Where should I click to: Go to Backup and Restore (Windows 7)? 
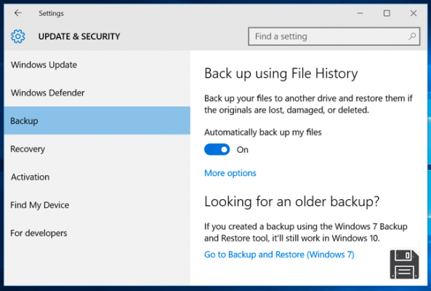click(279, 255)
